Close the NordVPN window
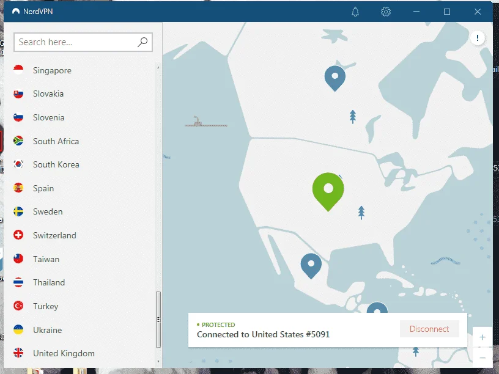499x374 pixels. [x=478, y=12]
